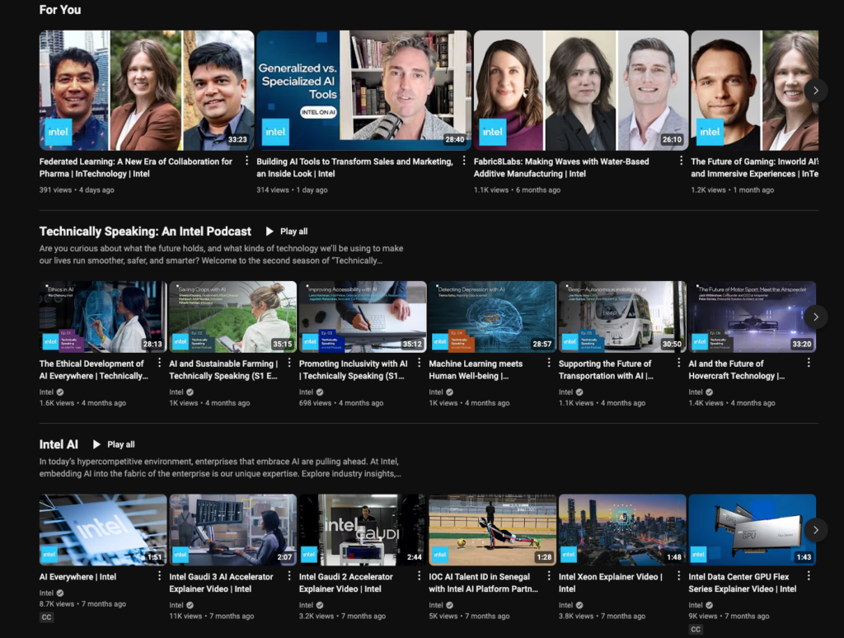Play Federated Learning thumbnail with three people
844x638 pixels.
pos(147,91)
